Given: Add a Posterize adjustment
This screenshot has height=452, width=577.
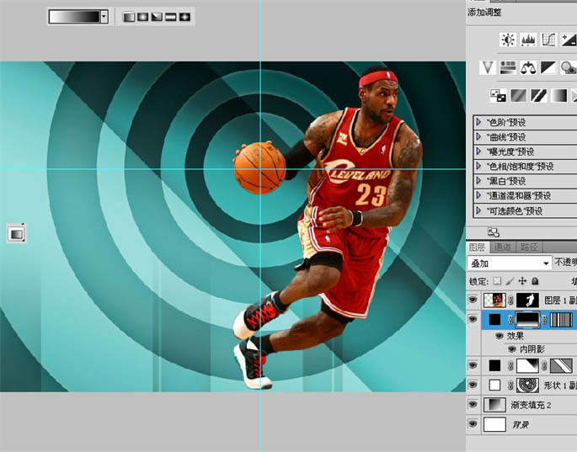Looking at the screenshot, I should (518, 96).
